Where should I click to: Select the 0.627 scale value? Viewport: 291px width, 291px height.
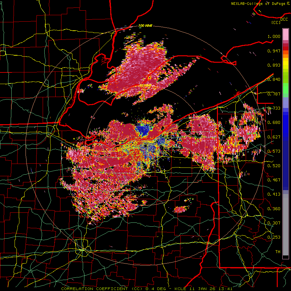(274, 137)
